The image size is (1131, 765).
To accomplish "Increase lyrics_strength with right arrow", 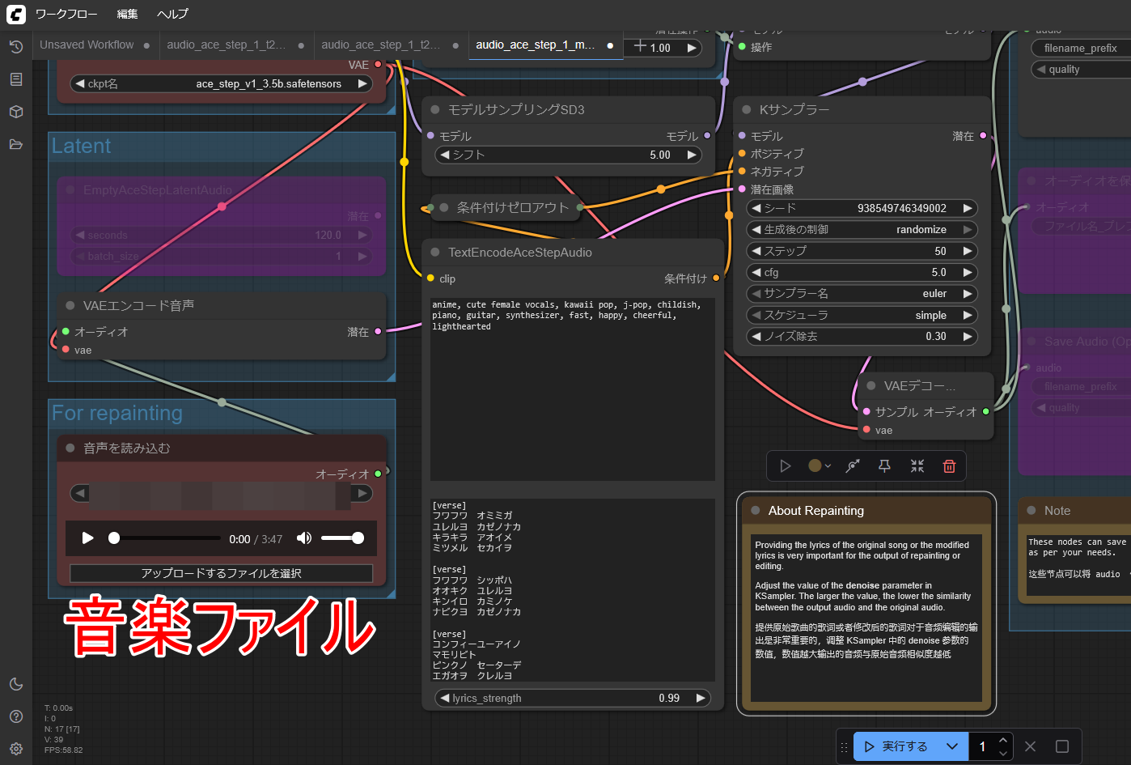I will point(701,698).
